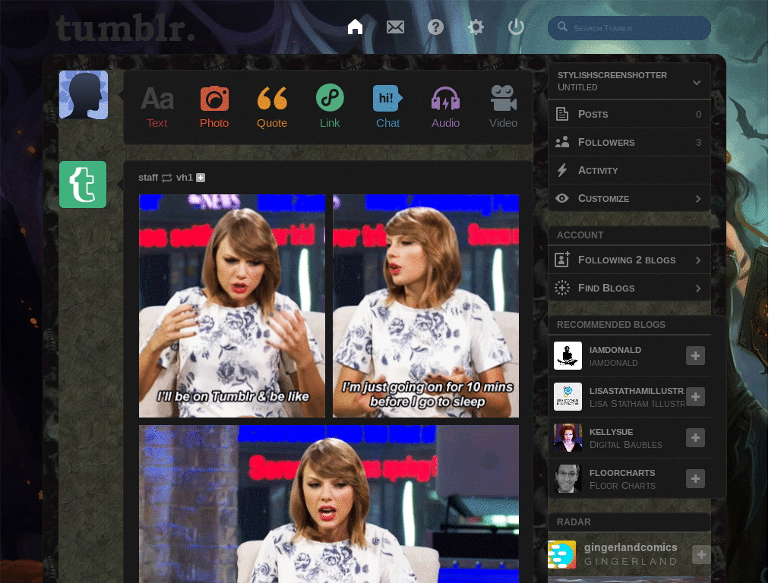Create a new Text post
The image size is (778, 583).
point(157,107)
